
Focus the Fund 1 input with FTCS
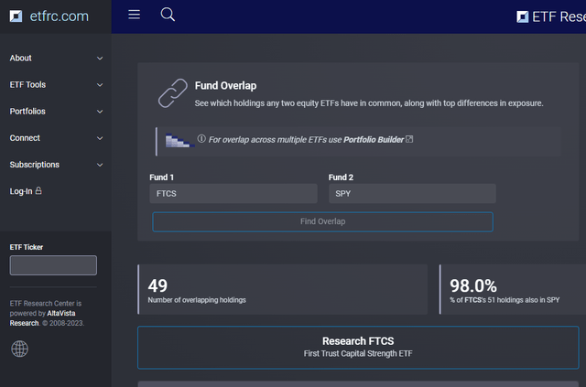pyautogui.click(x=233, y=194)
